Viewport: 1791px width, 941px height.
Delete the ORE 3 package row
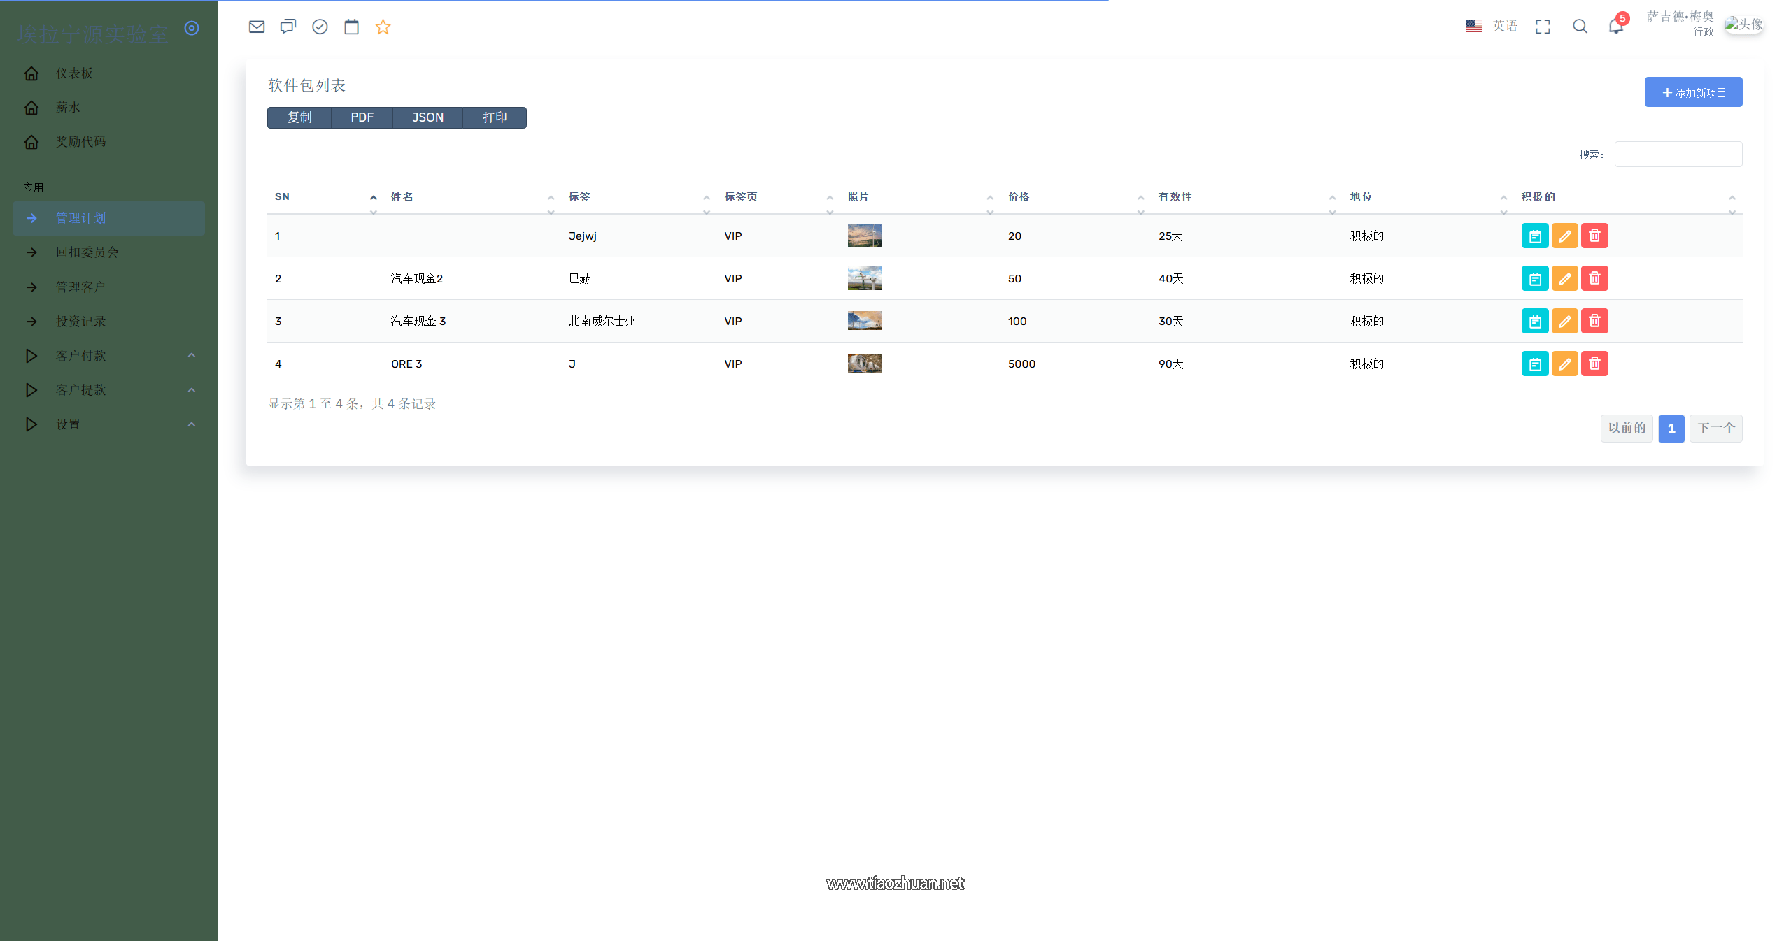click(x=1594, y=364)
